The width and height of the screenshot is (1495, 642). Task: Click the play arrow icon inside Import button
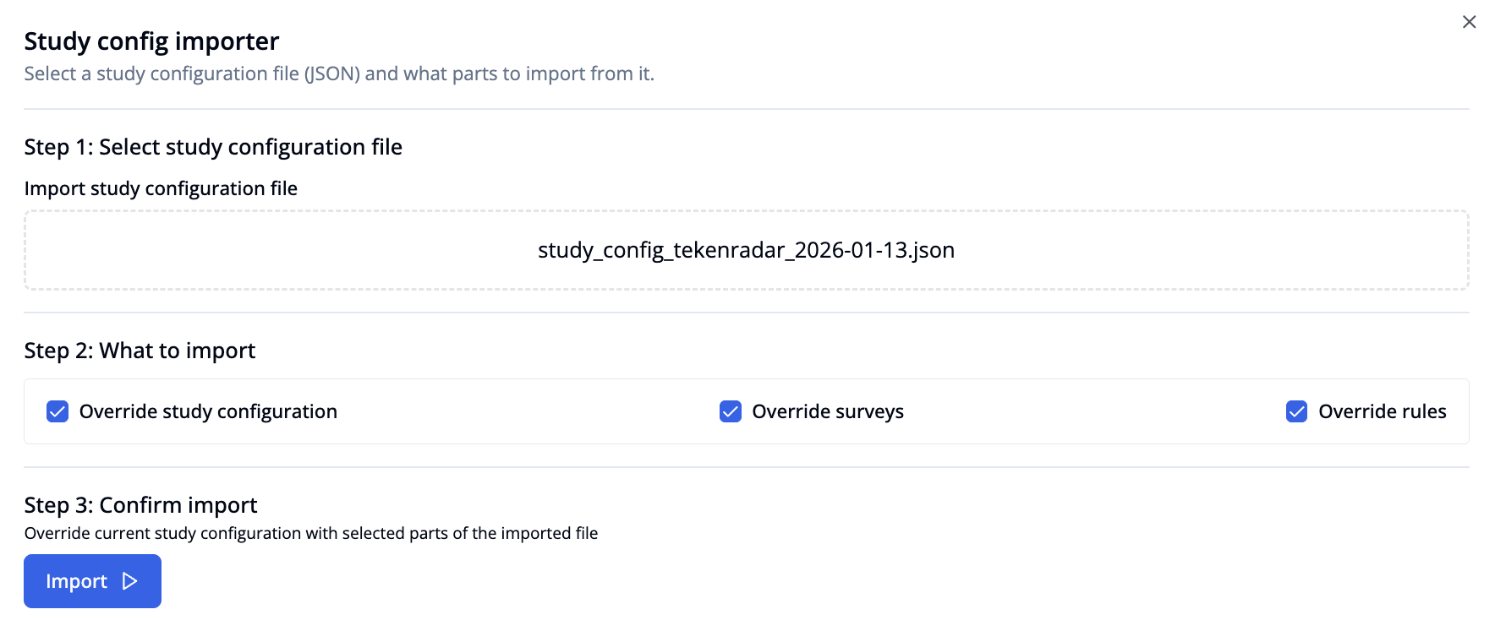tap(129, 581)
